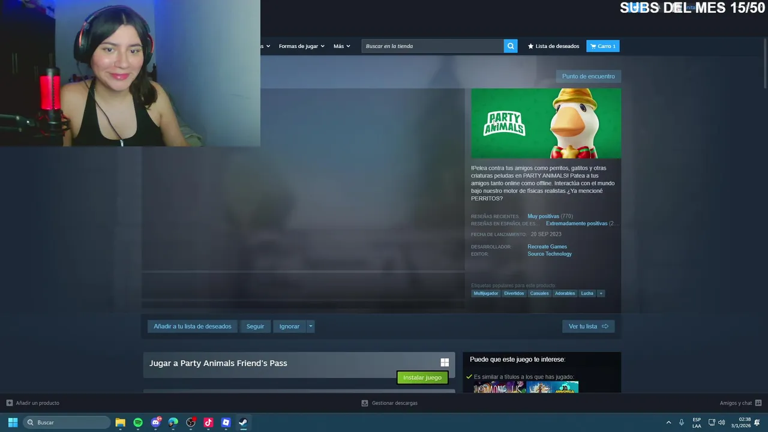Select the Multijugador tag
This screenshot has height=432, width=768.
coord(485,293)
